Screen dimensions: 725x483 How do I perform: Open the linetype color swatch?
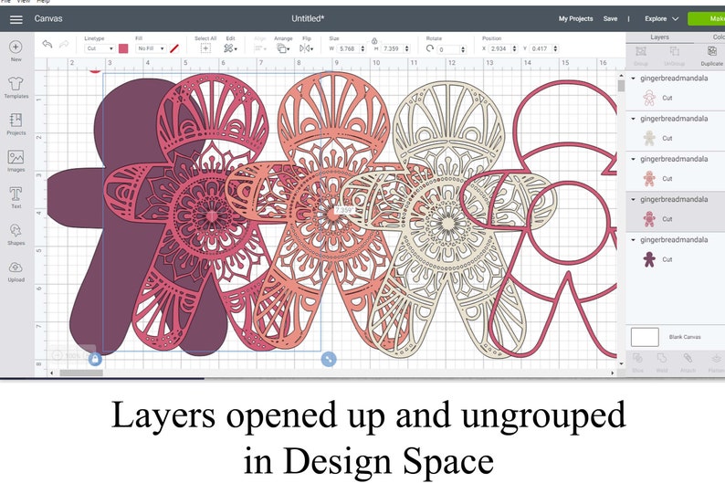[x=123, y=48]
